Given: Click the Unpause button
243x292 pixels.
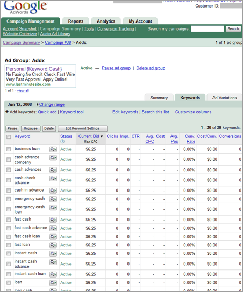Looking at the screenshot, I should coord(31,128).
